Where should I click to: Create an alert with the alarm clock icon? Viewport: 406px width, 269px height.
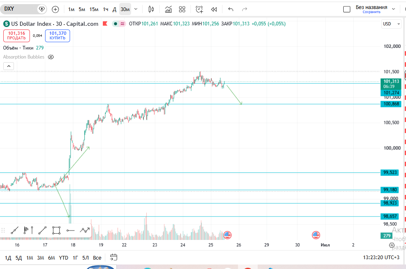click(x=199, y=9)
